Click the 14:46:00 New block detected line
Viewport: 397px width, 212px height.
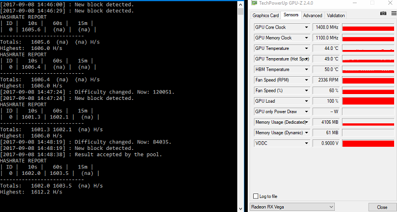click(67, 5)
